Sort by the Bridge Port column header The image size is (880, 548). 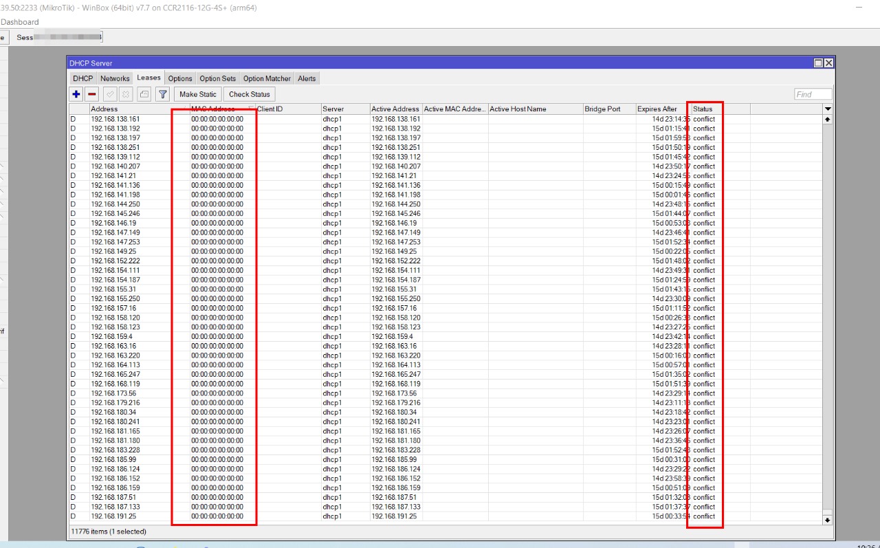pos(609,109)
